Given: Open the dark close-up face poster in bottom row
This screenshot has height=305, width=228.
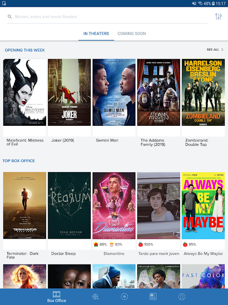Looking at the screenshot, I should [69, 276].
